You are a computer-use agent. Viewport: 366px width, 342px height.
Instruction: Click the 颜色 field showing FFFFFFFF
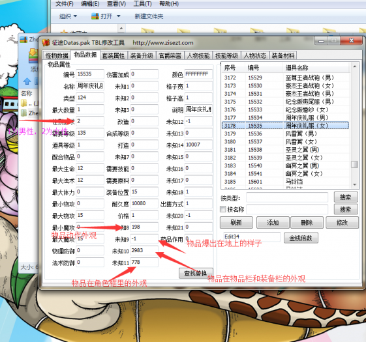pos(198,74)
